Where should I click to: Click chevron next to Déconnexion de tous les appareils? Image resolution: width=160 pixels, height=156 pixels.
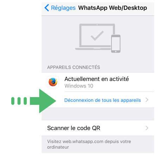click(147, 100)
